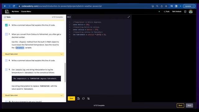The width and height of the screenshot is (199, 112).
Task: Click the codecademy.com address bar URL
Action: click(62, 6)
